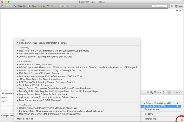Click the Coverage launch icon
This screenshot has height=122, width=184.
click(x=19, y=6)
